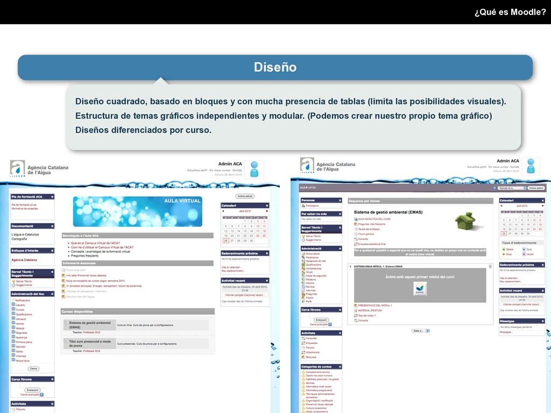This screenshot has width=551, height=413.
Task: Open Usuaris folder under Administració del lloc
Action: pyautogui.click(x=13, y=305)
